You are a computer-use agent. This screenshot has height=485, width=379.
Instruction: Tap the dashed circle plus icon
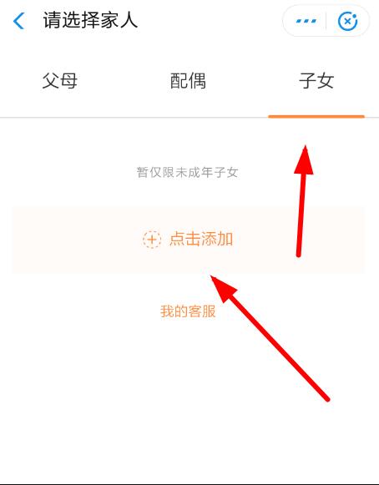pos(152,239)
